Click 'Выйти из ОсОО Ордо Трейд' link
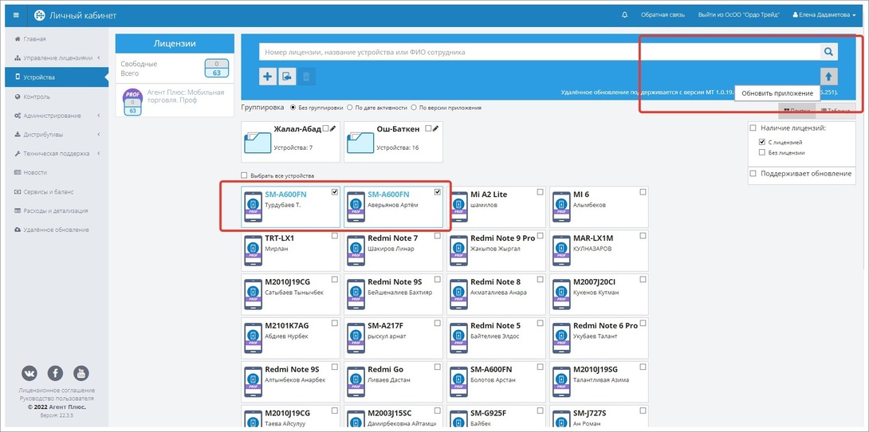Screen dimensions: 869x432 pos(739,15)
